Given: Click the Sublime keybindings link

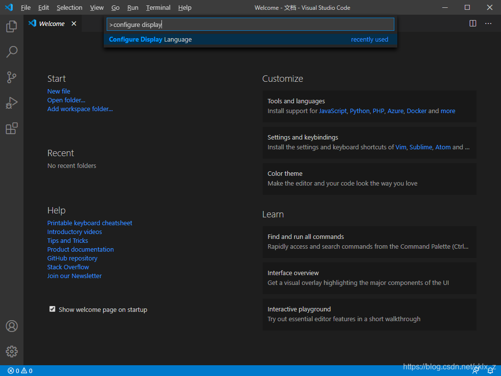Looking at the screenshot, I should click(x=421, y=147).
